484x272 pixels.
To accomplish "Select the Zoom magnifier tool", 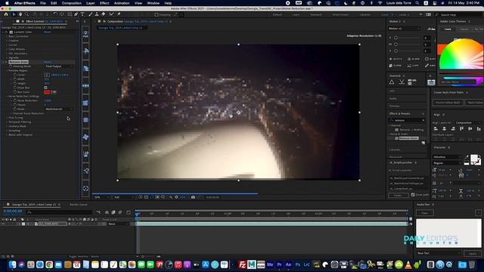I will point(27,14).
